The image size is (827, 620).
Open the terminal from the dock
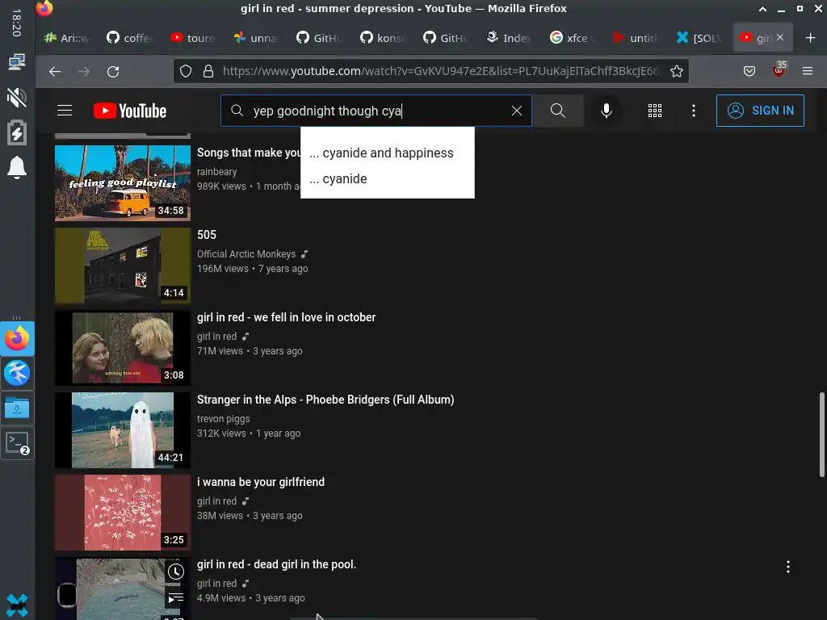pyautogui.click(x=17, y=443)
